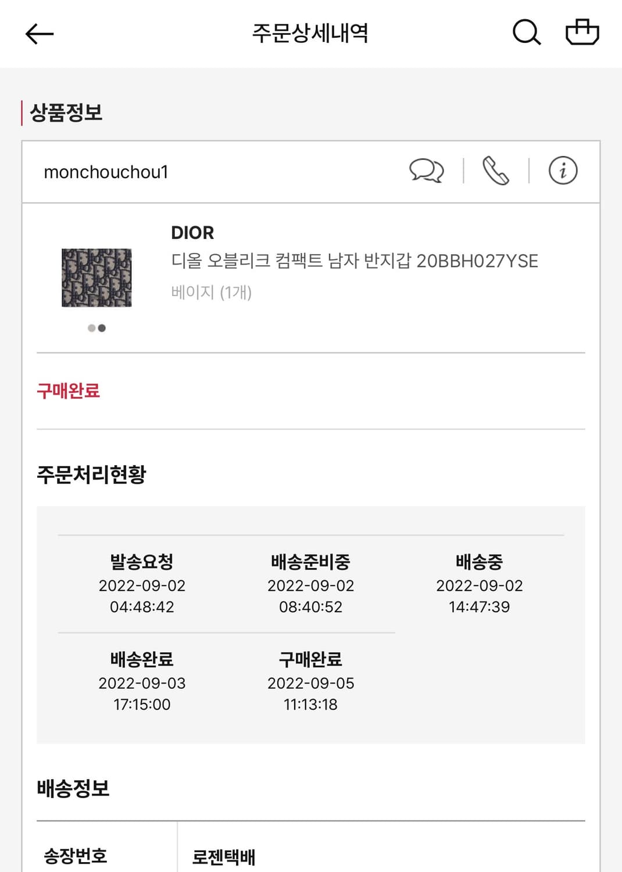The height and width of the screenshot is (872, 622).
Task: Tap the back arrow to return
Action: click(37, 34)
